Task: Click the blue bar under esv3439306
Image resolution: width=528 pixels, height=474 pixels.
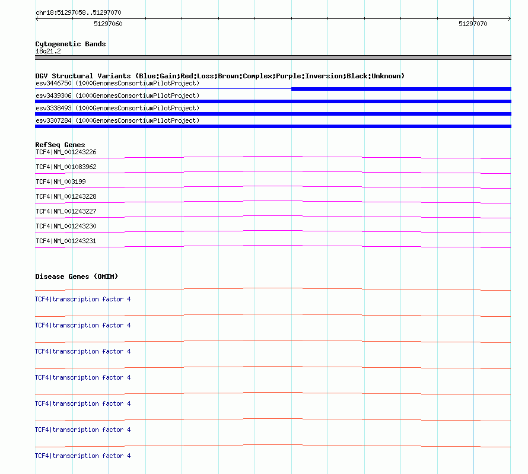Action: (x=273, y=101)
